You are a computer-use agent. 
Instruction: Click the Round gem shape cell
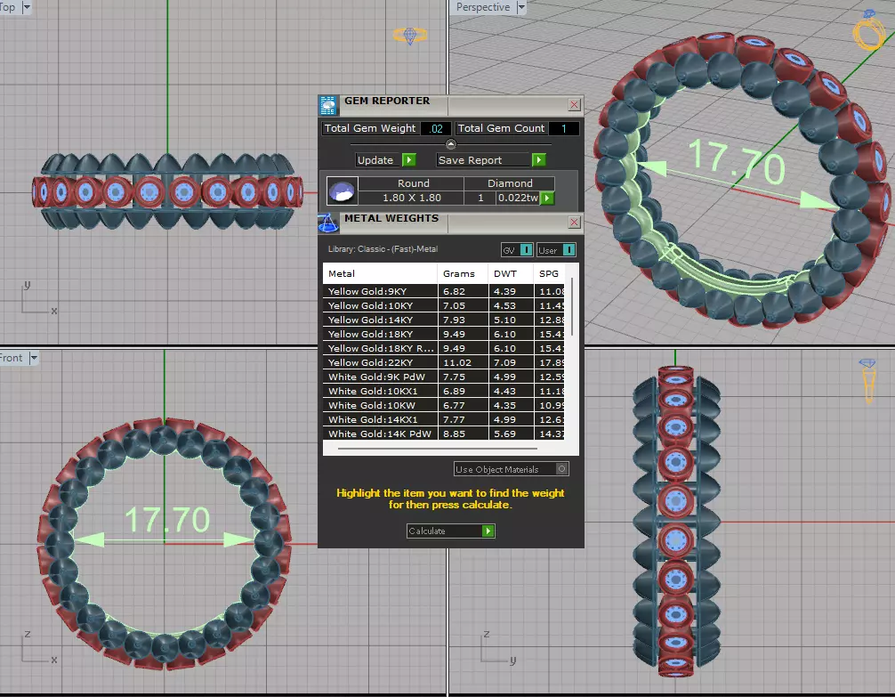coord(414,183)
